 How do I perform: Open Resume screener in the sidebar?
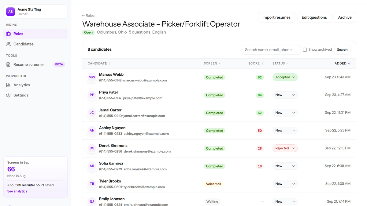[35, 64]
